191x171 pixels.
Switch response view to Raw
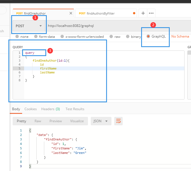[x=38, y=121]
